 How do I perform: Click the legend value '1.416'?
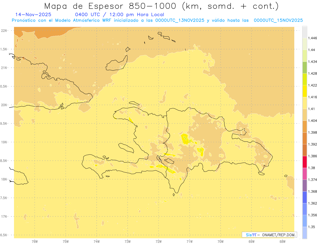point(313,97)
